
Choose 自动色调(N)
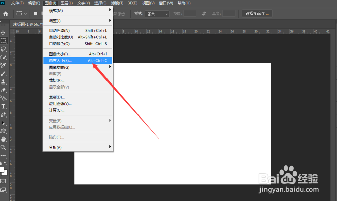click(x=78, y=31)
